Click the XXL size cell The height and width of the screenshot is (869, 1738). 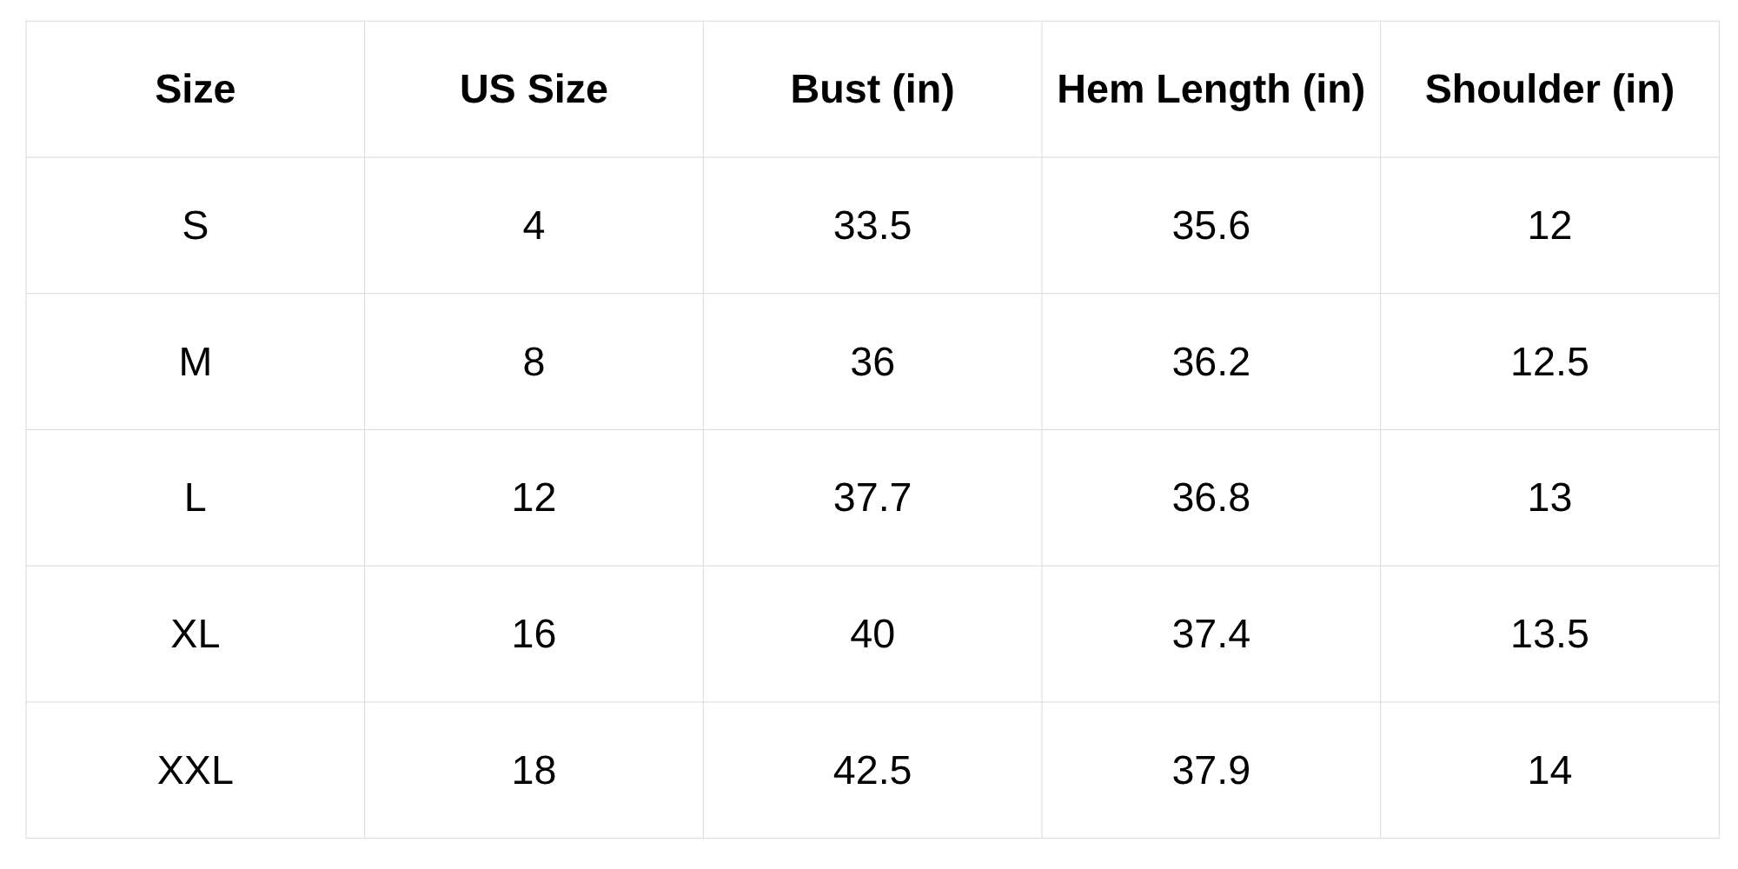195,771
